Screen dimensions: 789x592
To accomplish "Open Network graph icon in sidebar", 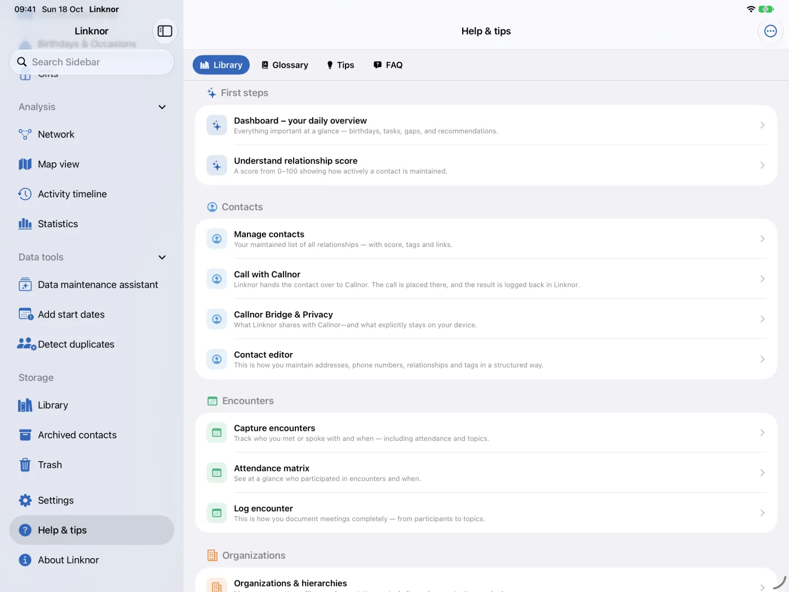I will tap(25, 134).
